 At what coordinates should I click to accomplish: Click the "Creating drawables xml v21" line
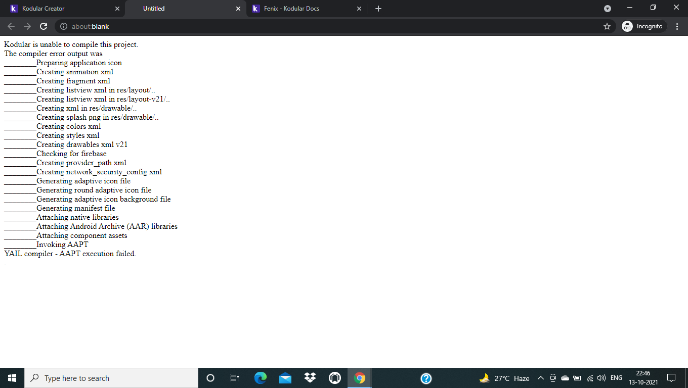click(82, 144)
